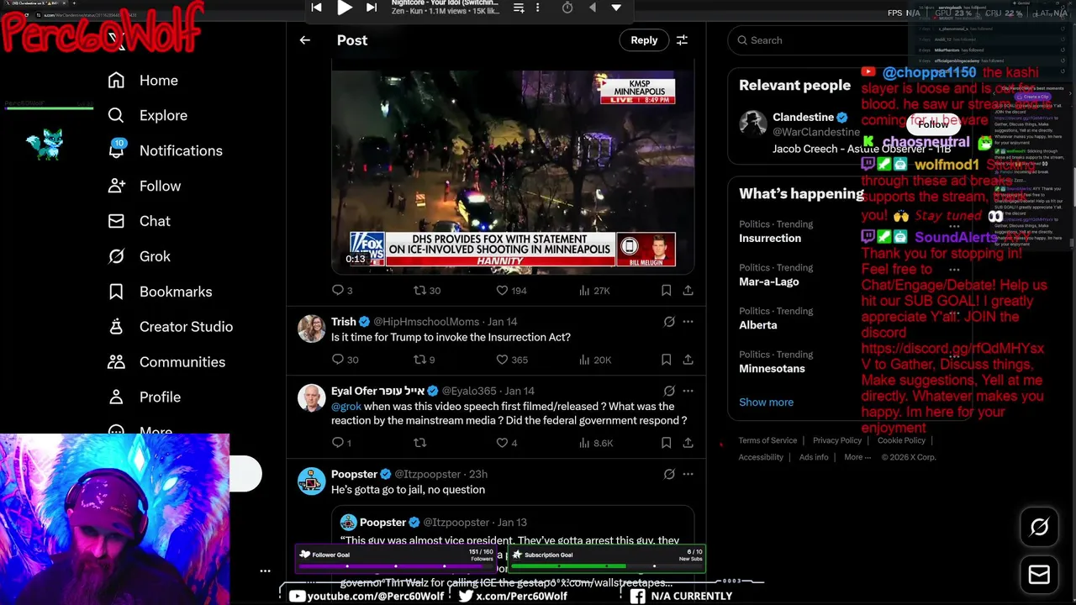The image size is (1076, 605).
Task: Bookmark Eyal Ofer's reply
Action: tap(666, 443)
